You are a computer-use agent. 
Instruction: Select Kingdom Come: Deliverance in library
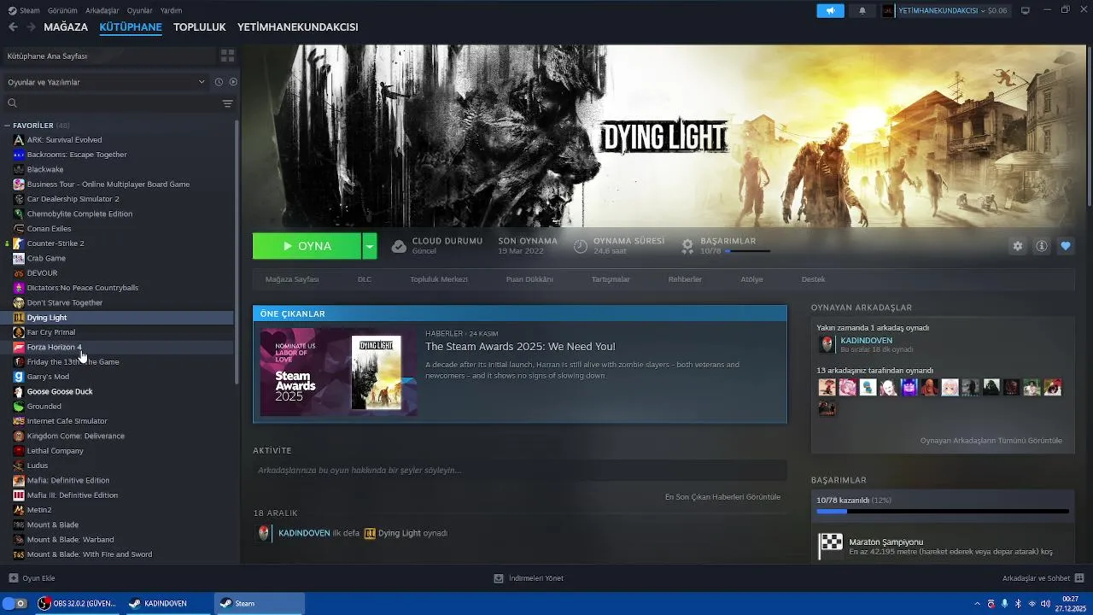coord(117,436)
